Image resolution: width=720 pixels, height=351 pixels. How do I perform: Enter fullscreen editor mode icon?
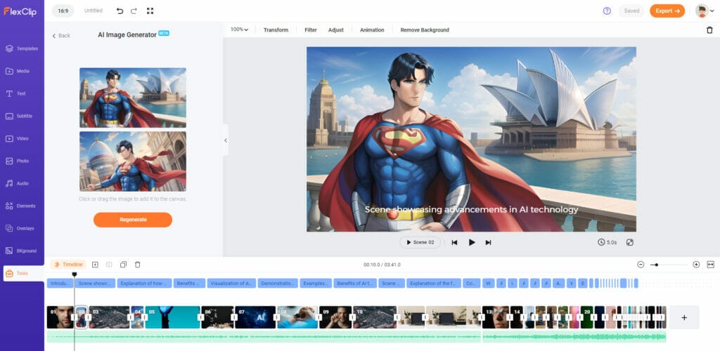pyautogui.click(x=150, y=11)
